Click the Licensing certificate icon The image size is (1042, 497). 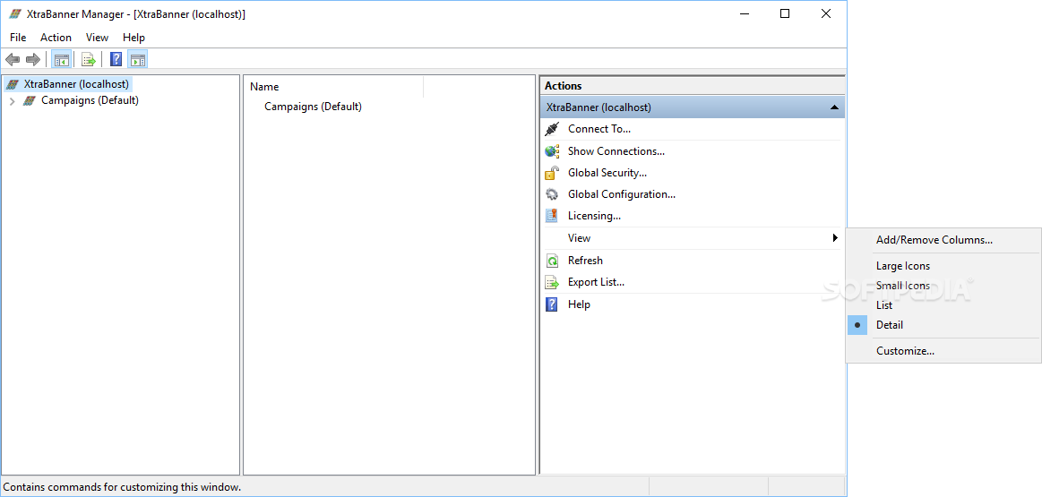pyautogui.click(x=552, y=216)
